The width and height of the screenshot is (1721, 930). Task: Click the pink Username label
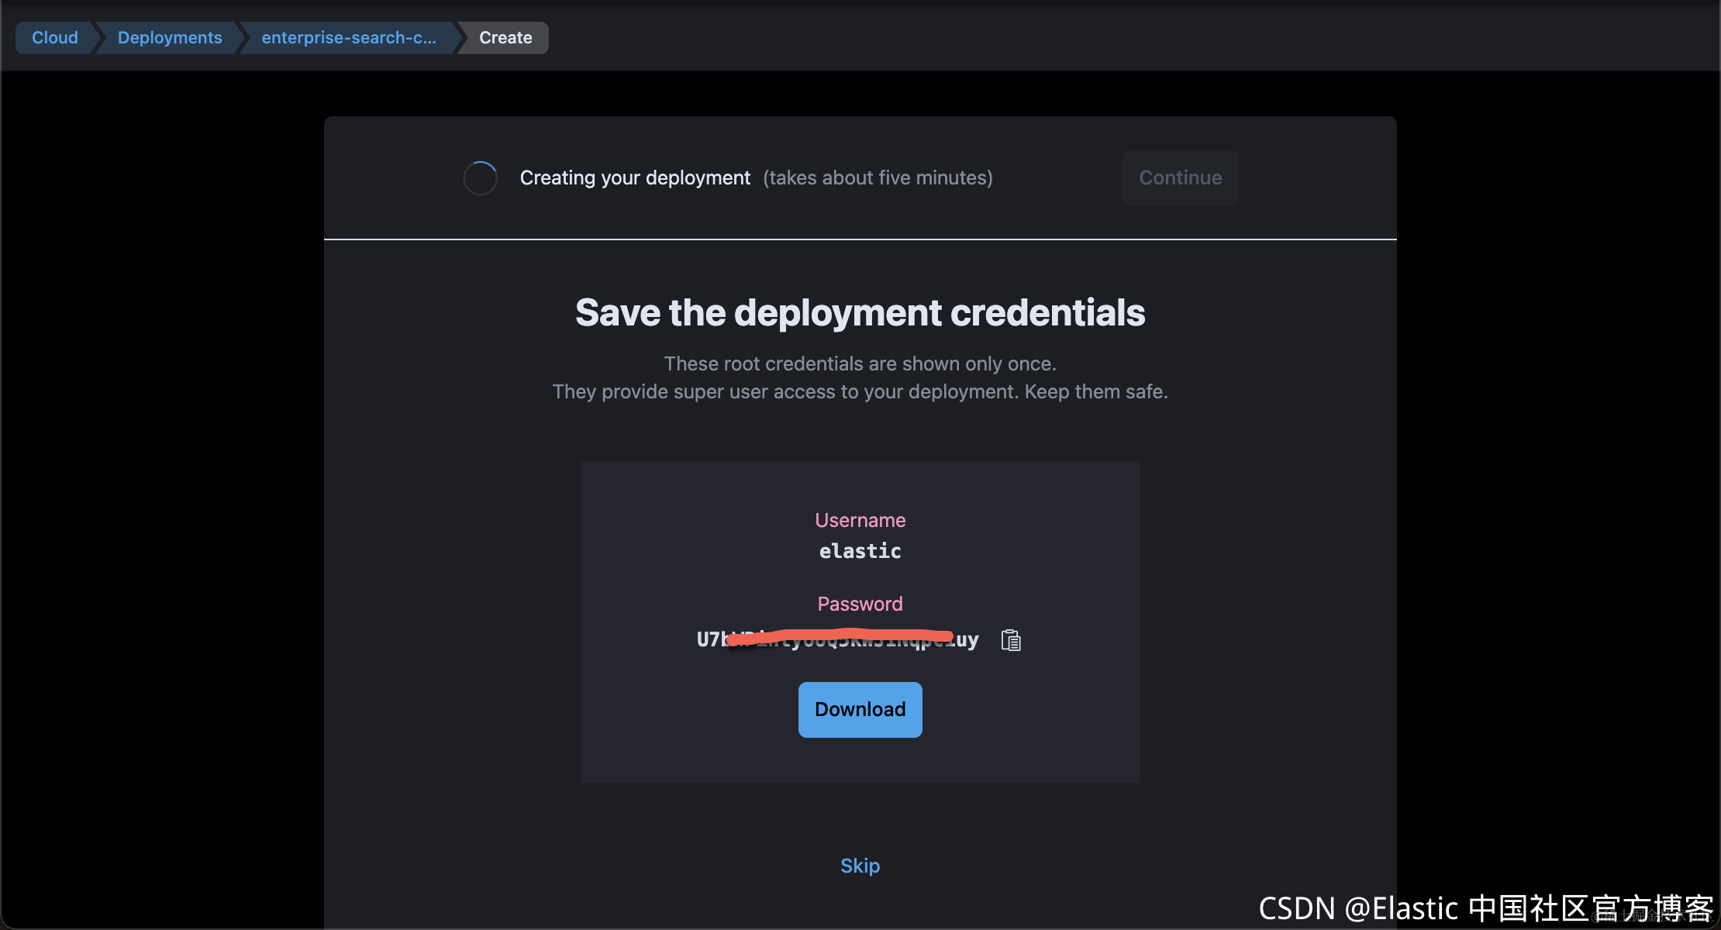point(860,520)
